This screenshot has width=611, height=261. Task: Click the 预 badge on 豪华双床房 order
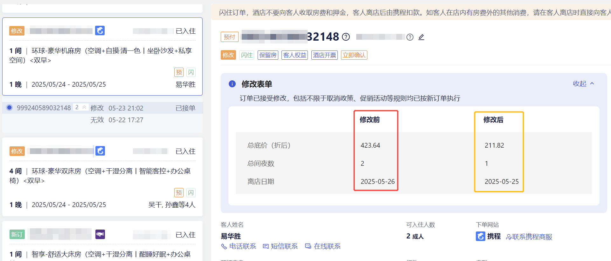pos(179,193)
